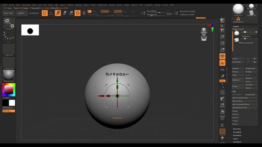Select the Rotate transform icon in top shelf
262x147 pixels.
point(71,13)
